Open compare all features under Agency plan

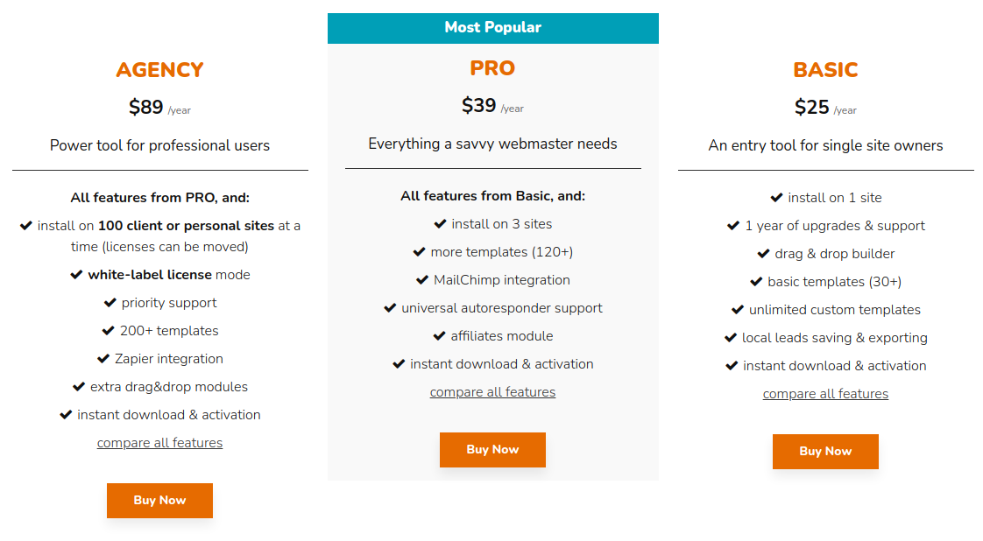pos(159,443)
